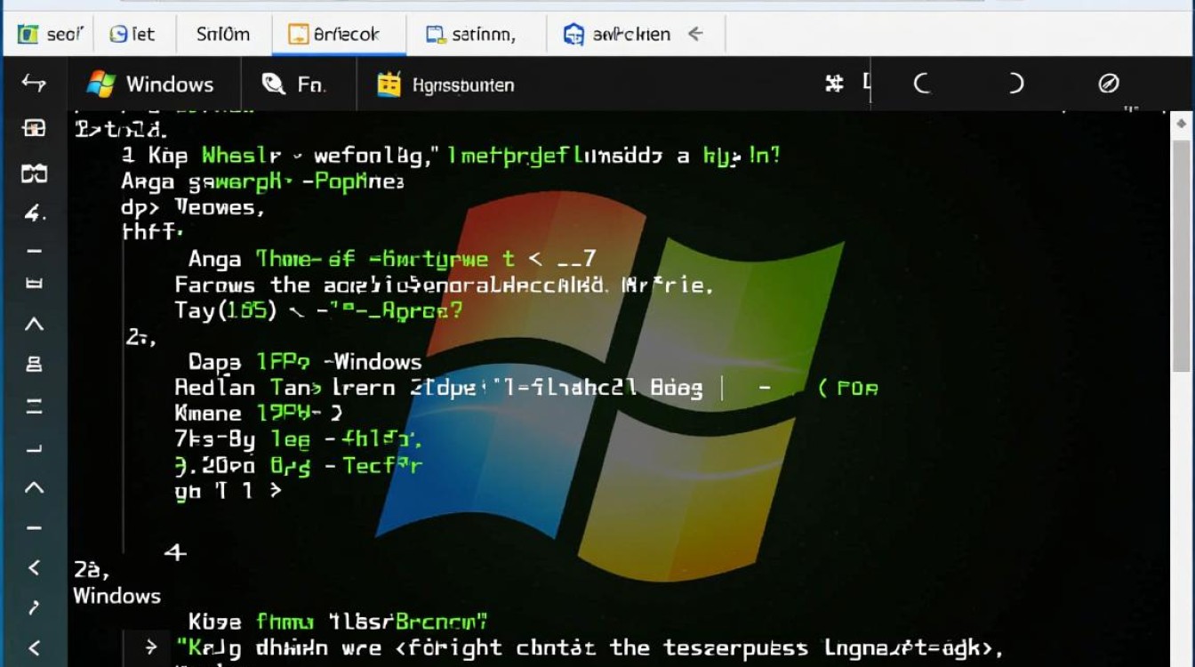Select the seoí tab
The height and width of the screenshot is (667, 1195).
pos(51,35)
